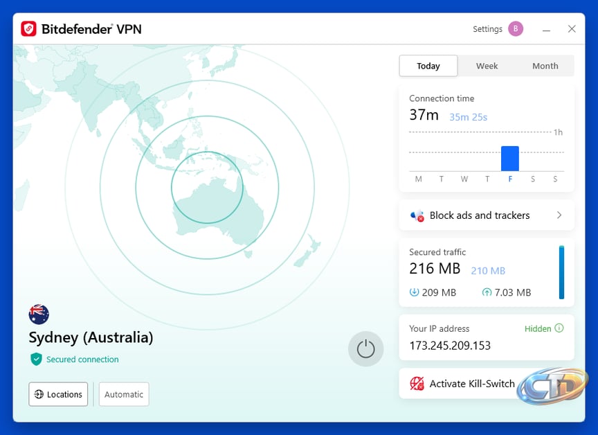Minimize the Bitdefender VPN window

547,29
